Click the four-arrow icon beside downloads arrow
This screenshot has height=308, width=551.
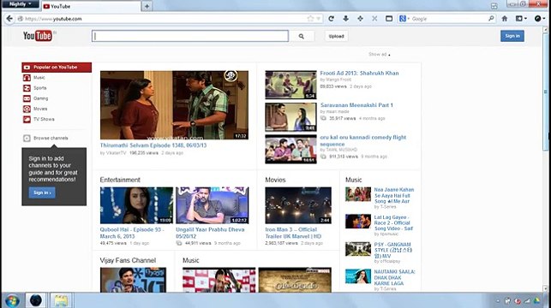360,19
